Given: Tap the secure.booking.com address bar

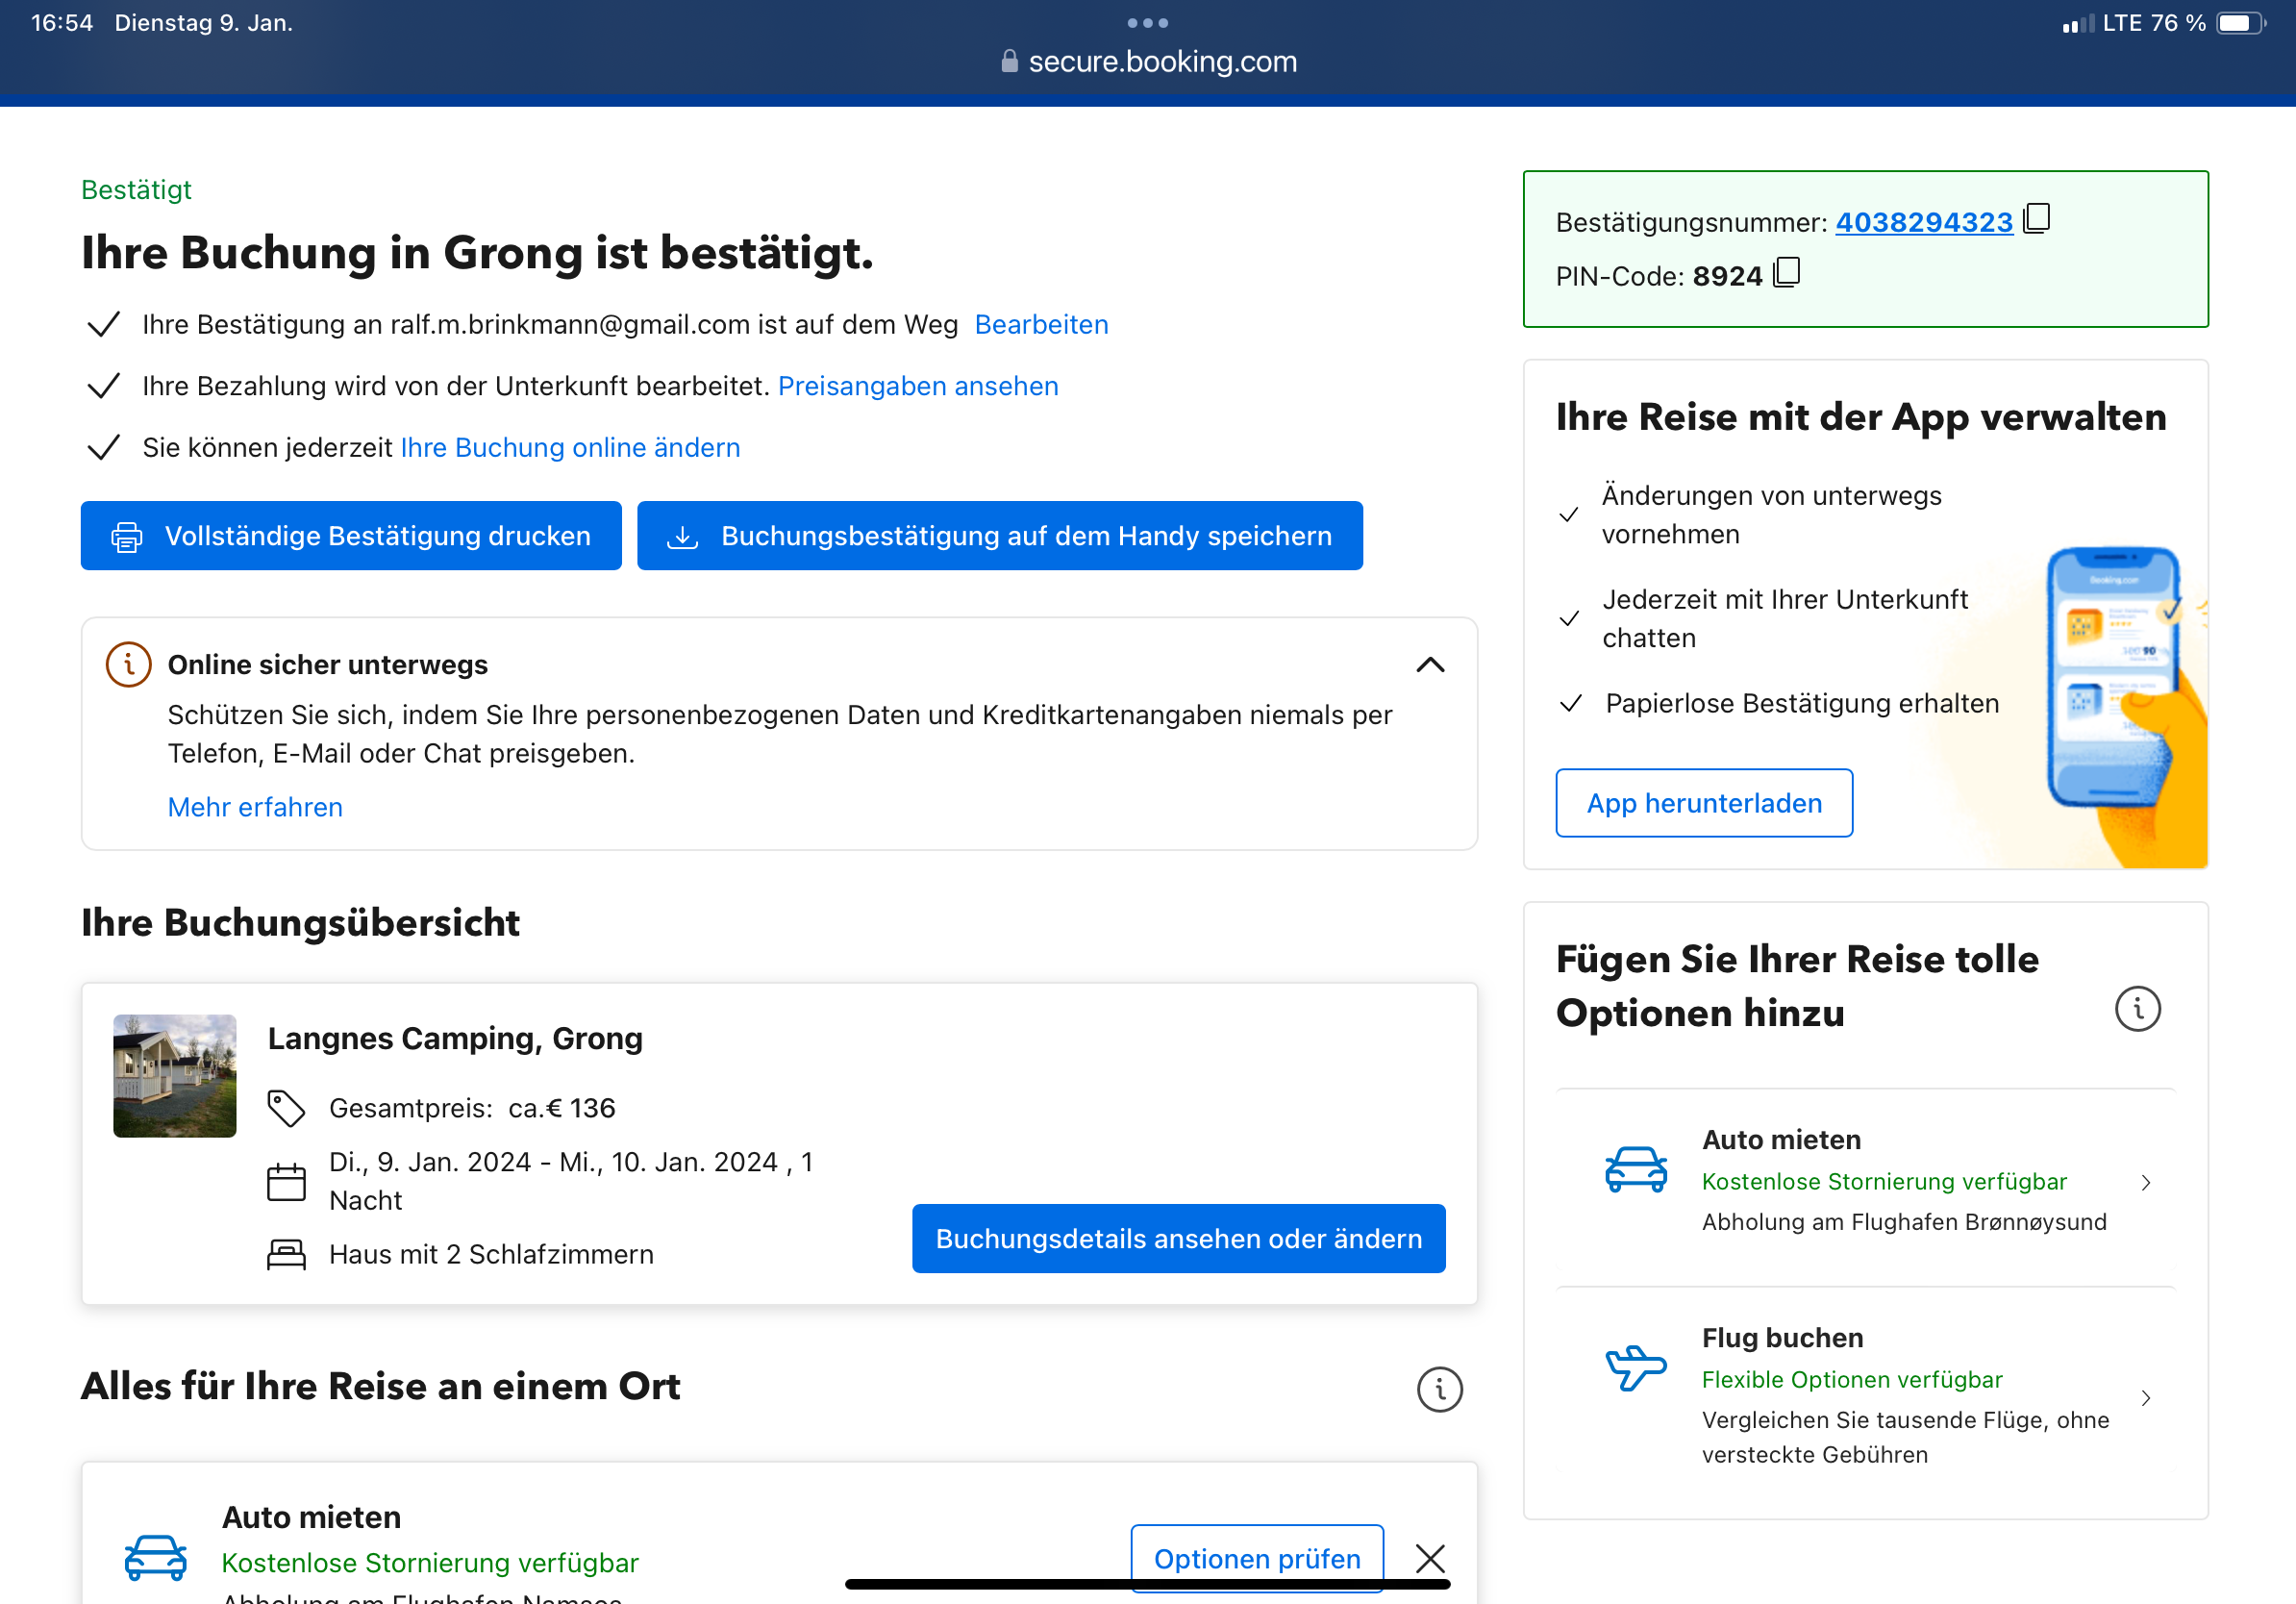Looking at the screenshot, I should click(x=1148, y=62).
